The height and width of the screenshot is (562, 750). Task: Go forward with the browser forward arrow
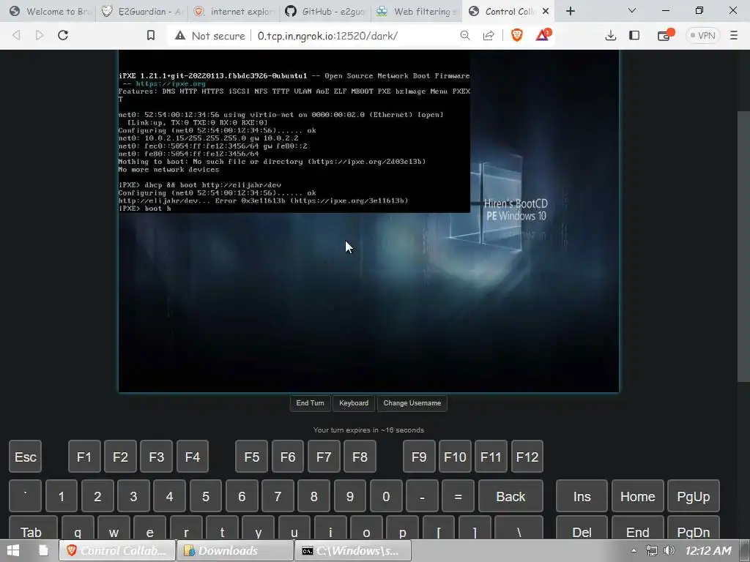point(40,35)
